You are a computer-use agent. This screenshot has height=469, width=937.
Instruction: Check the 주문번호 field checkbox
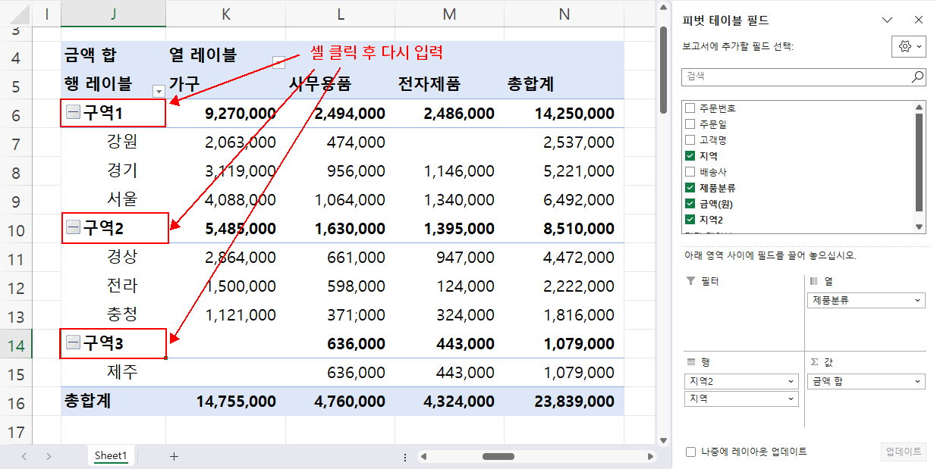pos(690,108)
